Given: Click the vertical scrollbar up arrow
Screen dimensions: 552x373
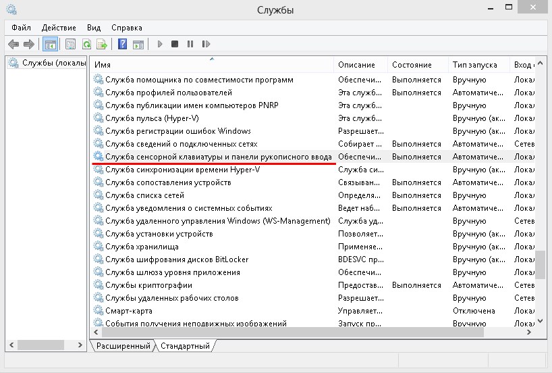Looking at the screenshot, I should pos(541,64).
